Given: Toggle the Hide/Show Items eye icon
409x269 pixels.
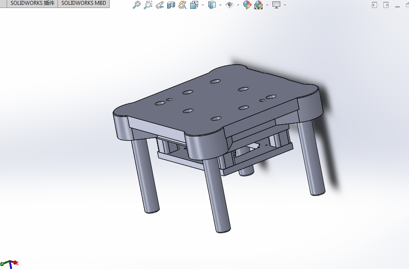Looking at the screenshot, I should coord(229,5).
